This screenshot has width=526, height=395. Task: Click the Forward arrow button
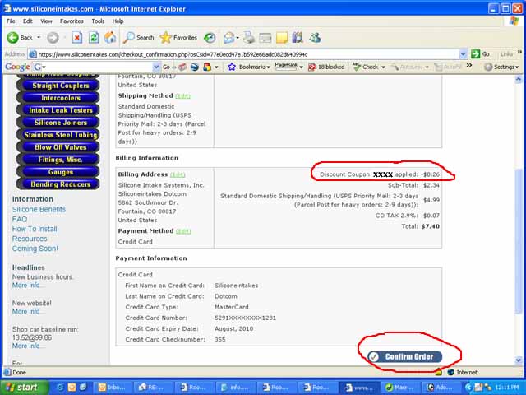[x=53, y=37]
